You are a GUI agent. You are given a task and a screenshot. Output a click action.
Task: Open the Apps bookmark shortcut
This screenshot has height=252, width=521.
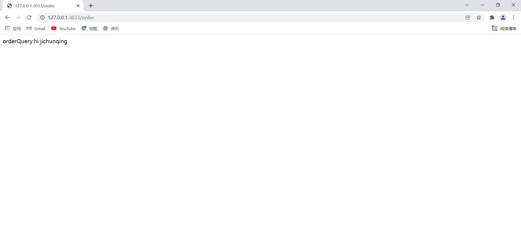pyautogui.click(x=13, y=29)
